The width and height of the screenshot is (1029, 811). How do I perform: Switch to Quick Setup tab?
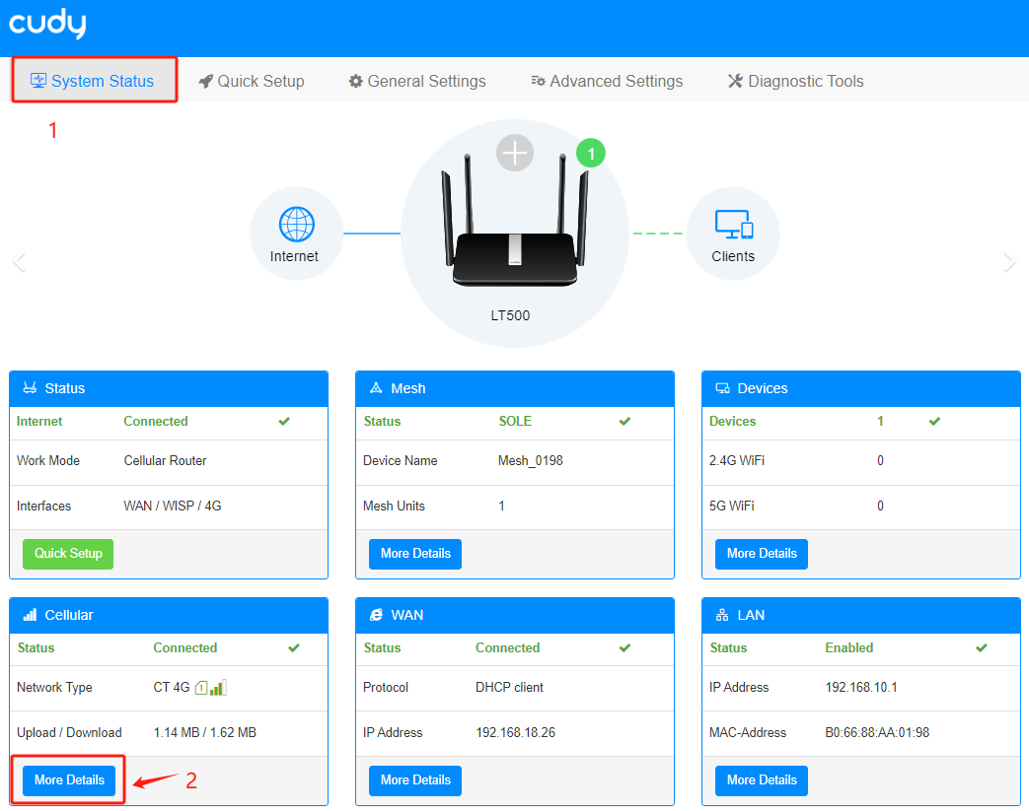[x=252, y=81]
